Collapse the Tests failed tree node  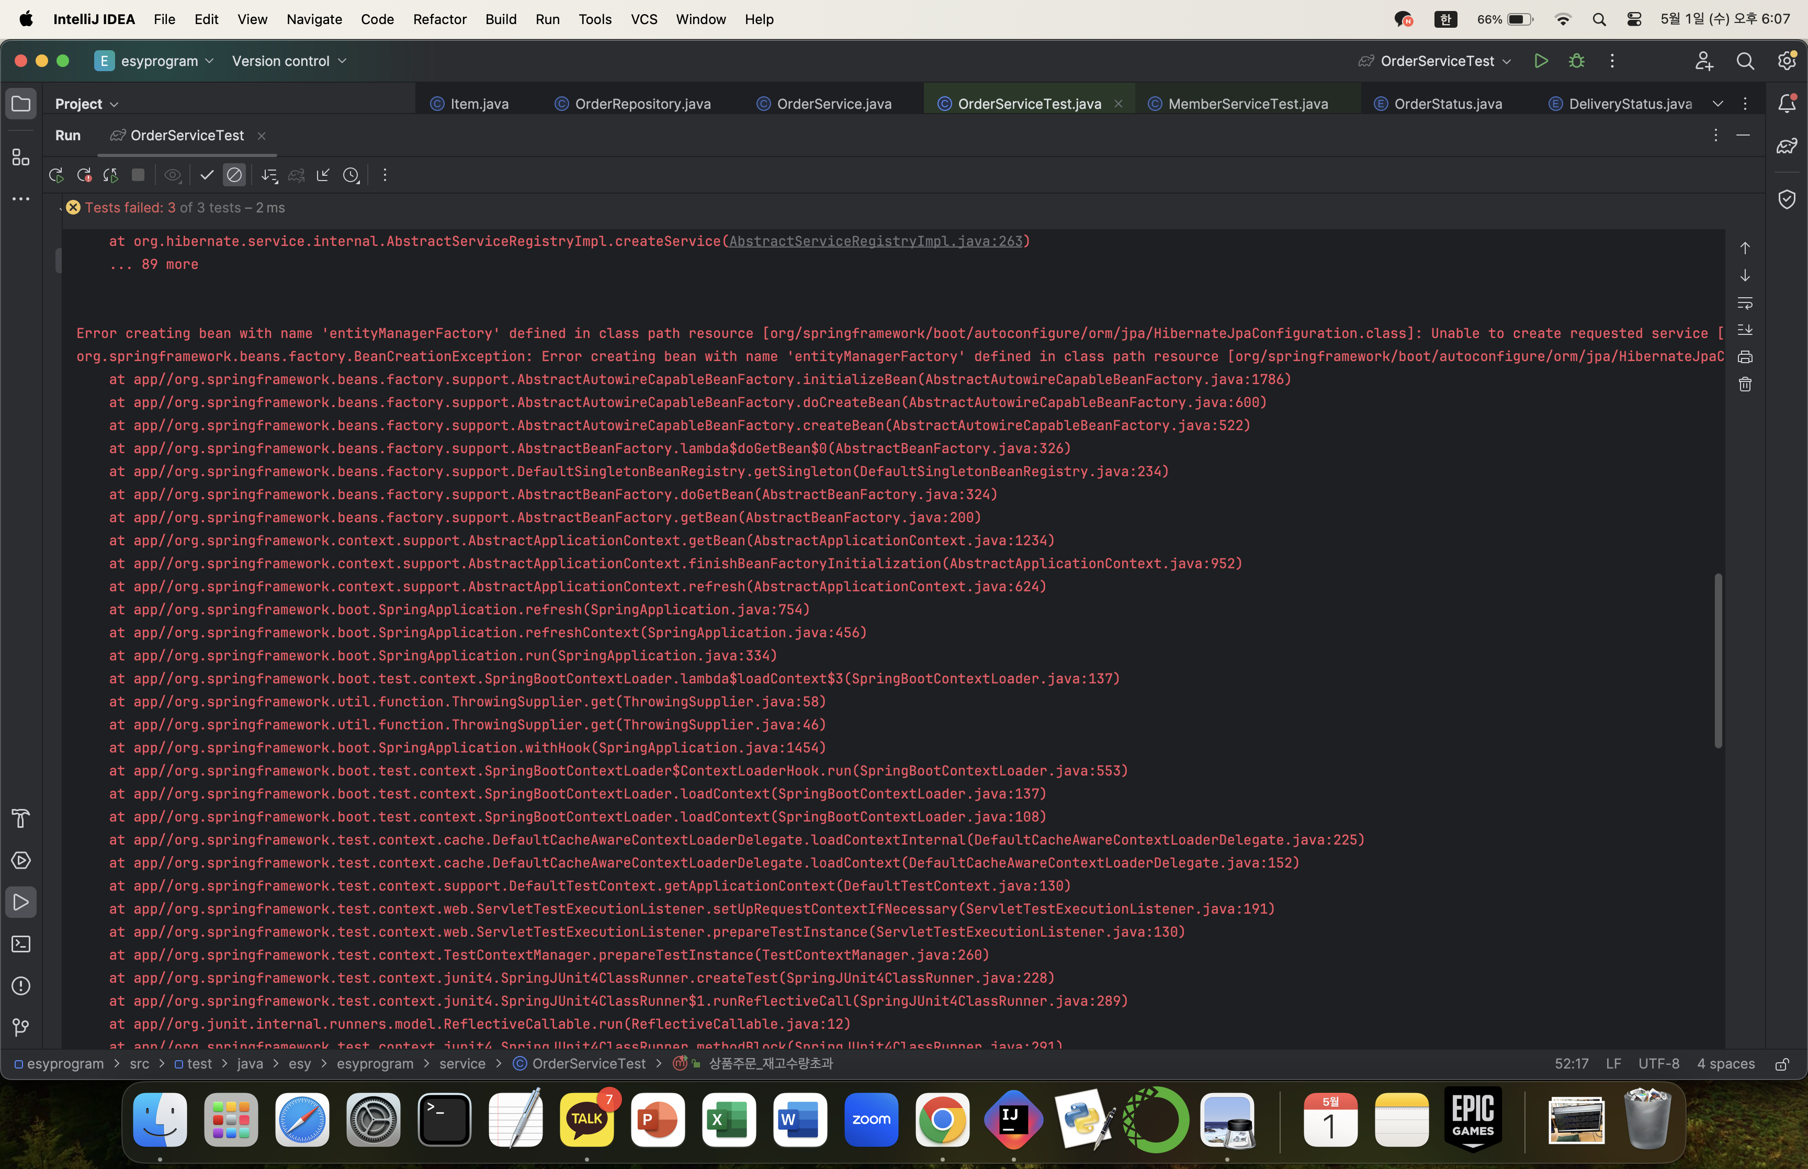point(60,208)
